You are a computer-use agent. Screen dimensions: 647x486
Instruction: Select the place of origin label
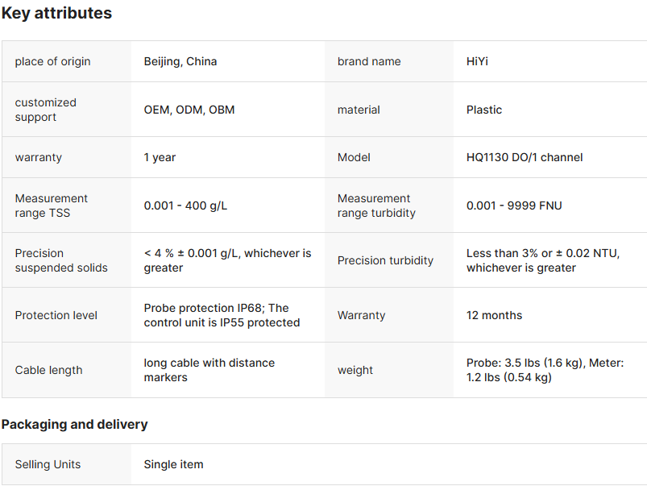point(52,61)
